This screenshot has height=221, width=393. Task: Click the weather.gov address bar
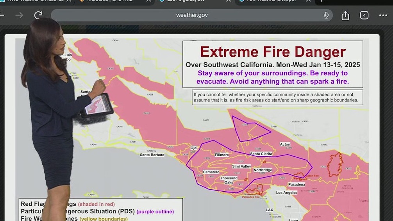click(192, 15)
